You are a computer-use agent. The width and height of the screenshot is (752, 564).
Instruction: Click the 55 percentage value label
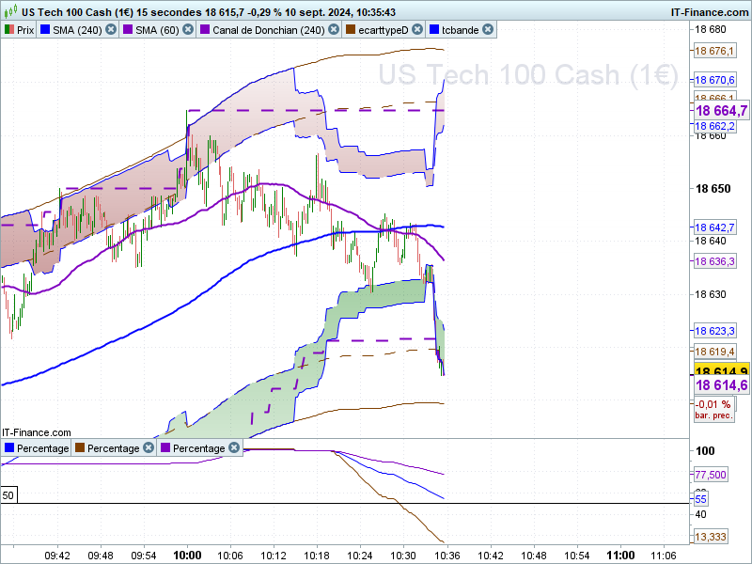tap(700, 499)
